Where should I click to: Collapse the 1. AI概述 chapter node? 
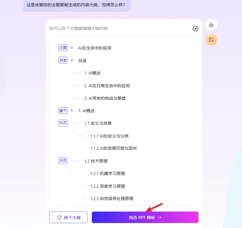pyautogui.click(x=71, y=111)
